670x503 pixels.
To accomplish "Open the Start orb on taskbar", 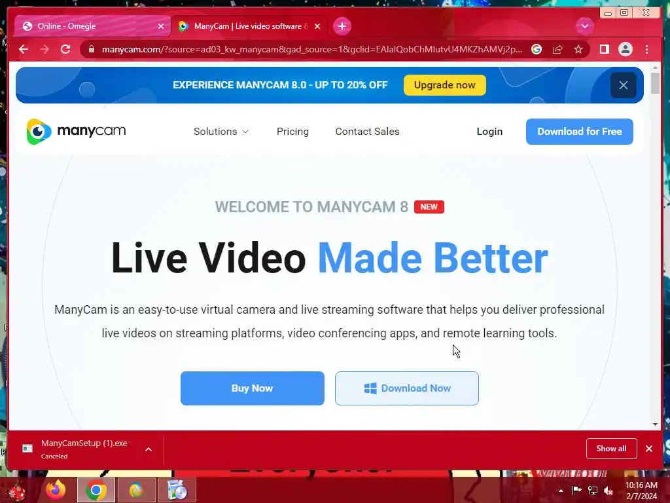I will pyautogui.click(x=17, y=490).
